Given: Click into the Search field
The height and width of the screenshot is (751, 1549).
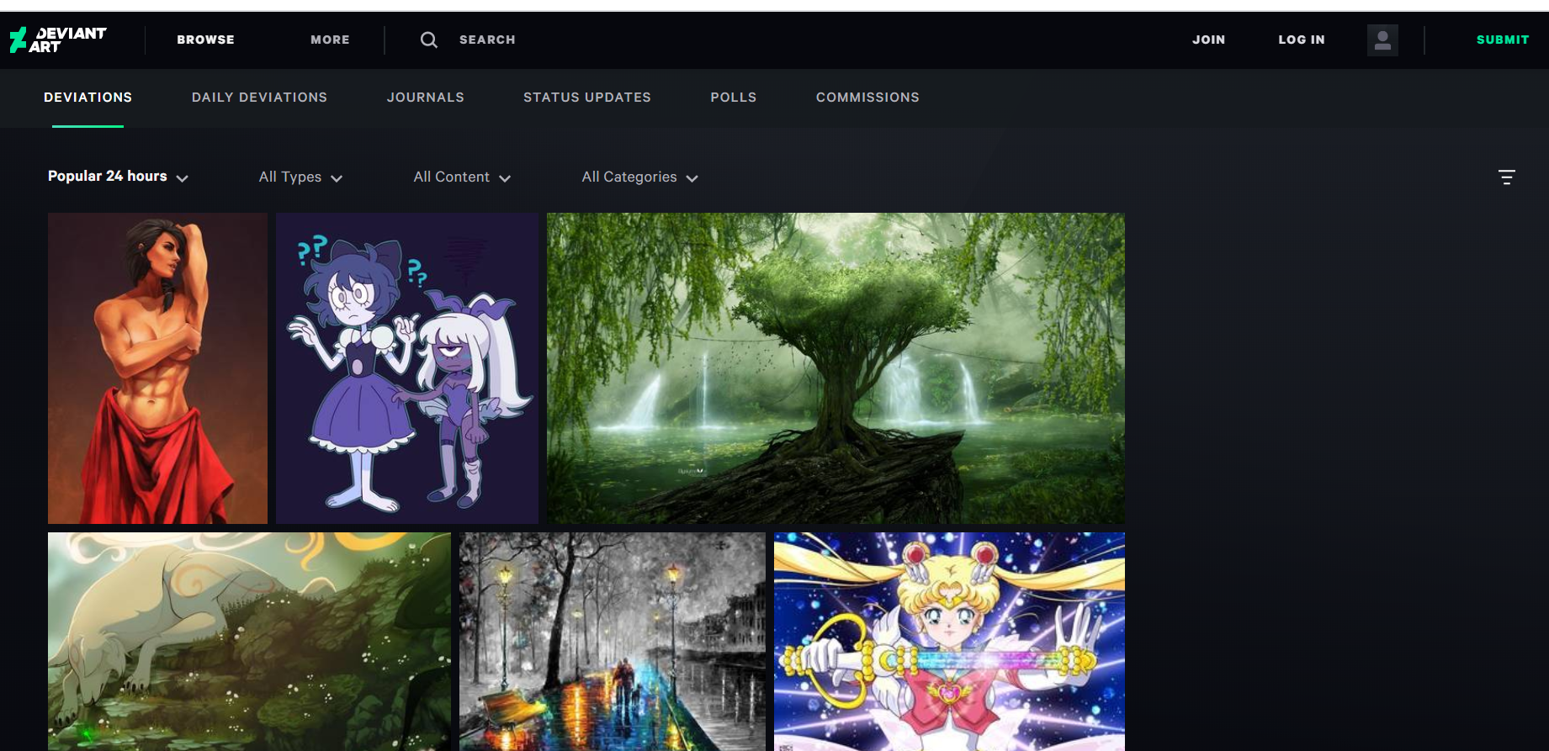Looking at the screenshot, I should point(487,40).
